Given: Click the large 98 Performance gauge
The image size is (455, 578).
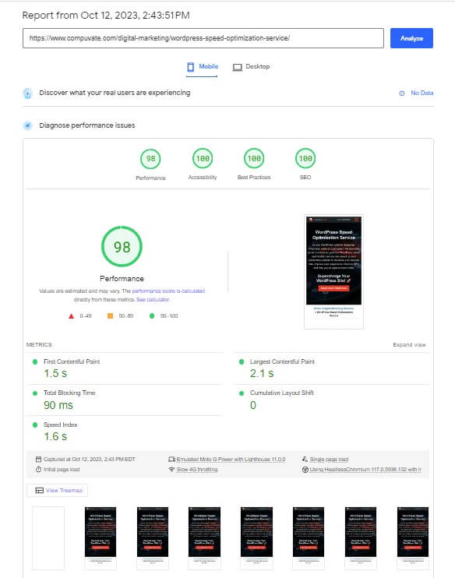Looking at the screenshot, I should coord(122,247).
